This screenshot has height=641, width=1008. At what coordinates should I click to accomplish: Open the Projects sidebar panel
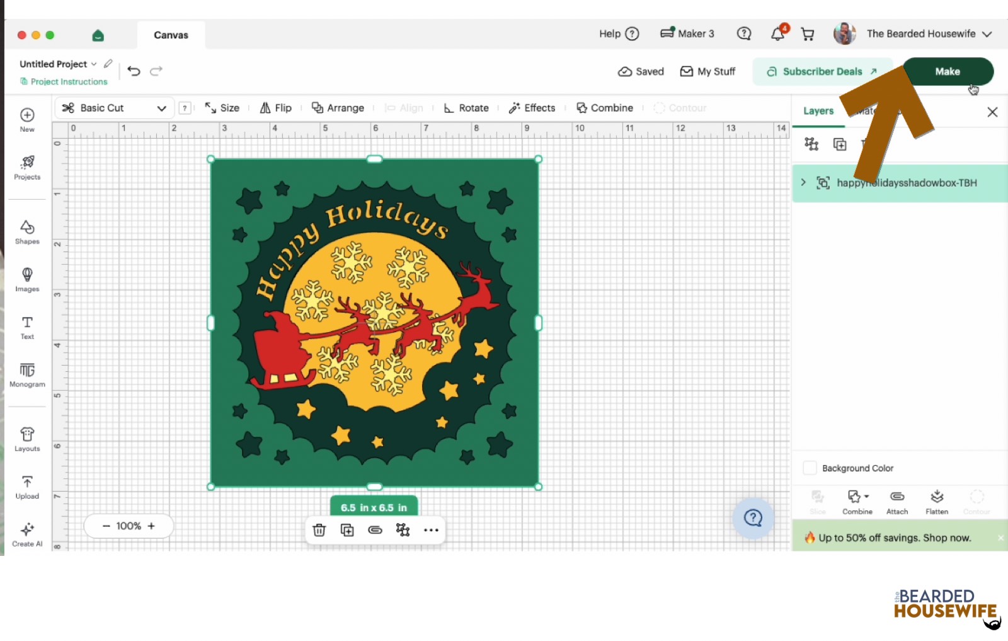click(27, 168)
